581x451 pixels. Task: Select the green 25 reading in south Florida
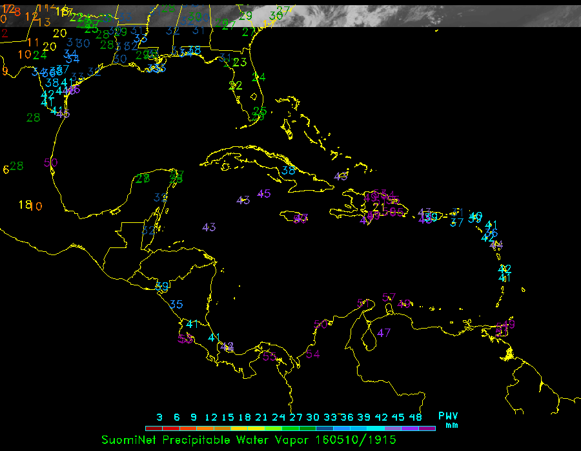(x=259, y=111)
